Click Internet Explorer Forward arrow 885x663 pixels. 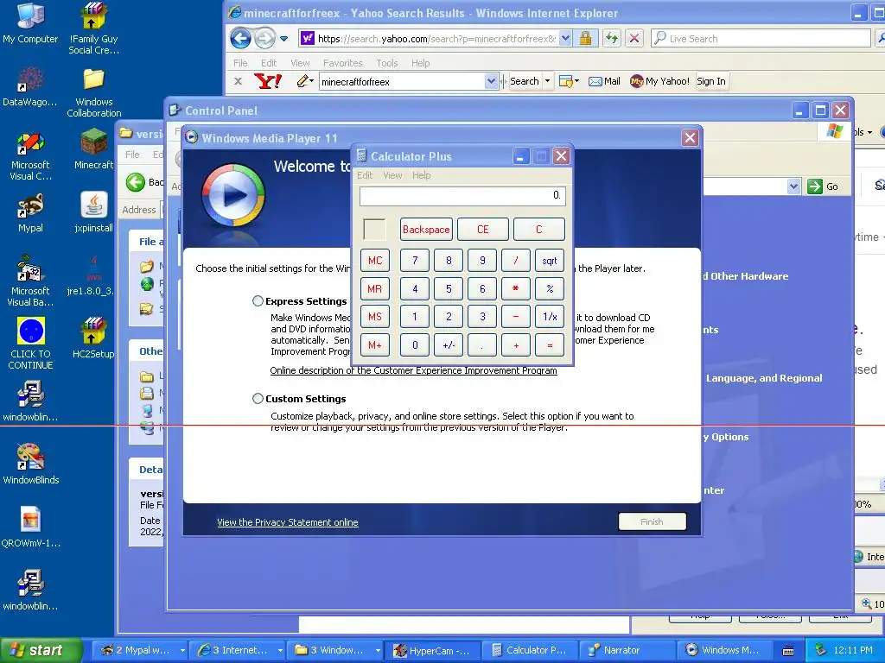click(x=264, y=38)
